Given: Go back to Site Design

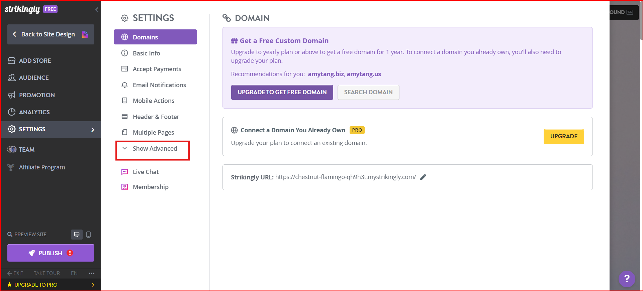Looking at the screenshot, I should (51, 34).
